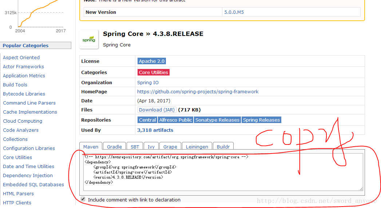The image size is (381, 208).
Task: Switch to the Leiningen tab
Action: click(x=197, y=146)
